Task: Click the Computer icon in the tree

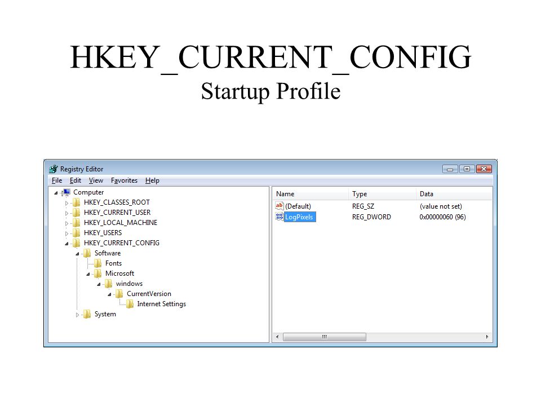Action: click(66, 192)
